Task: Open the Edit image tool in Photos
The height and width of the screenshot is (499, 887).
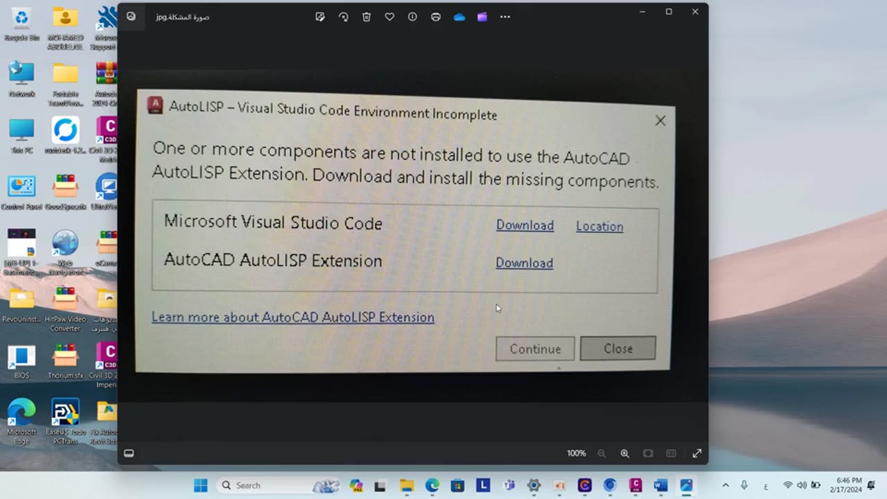Action: coord(320,17)
